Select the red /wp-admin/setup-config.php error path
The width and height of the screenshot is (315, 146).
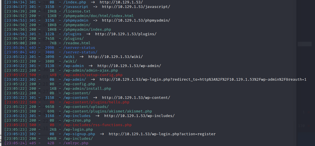[93, 75]
